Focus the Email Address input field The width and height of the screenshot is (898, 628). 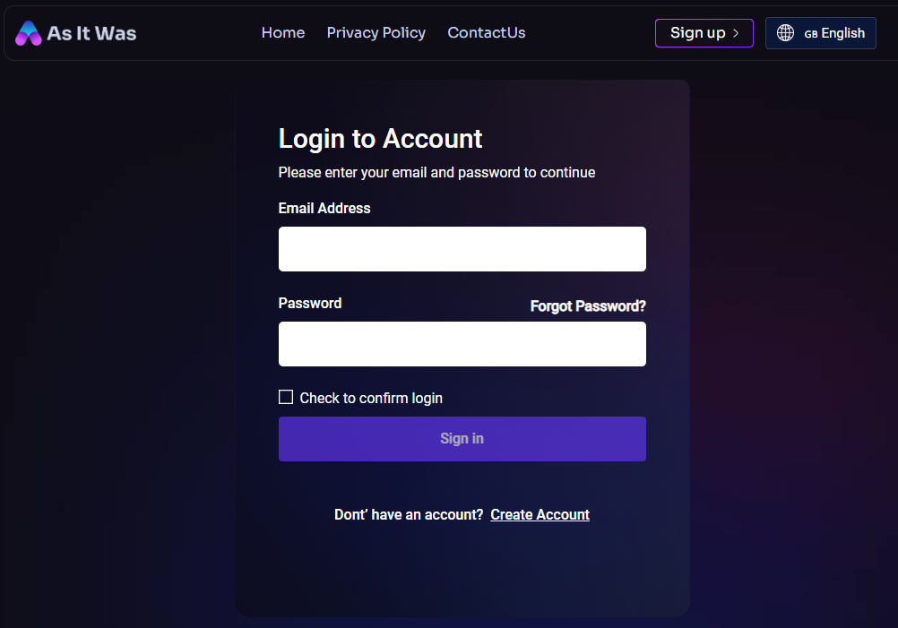coord(462,249)
